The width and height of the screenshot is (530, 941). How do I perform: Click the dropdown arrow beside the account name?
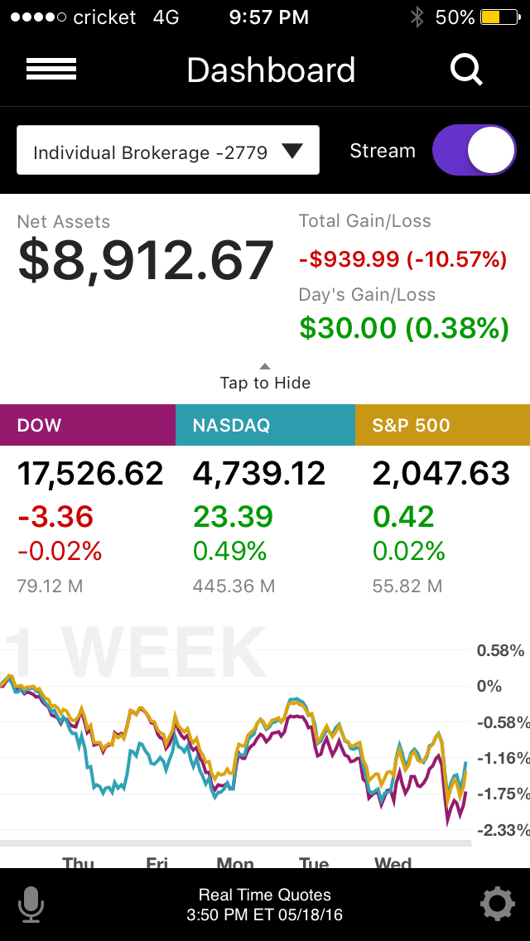click(292, 151)
